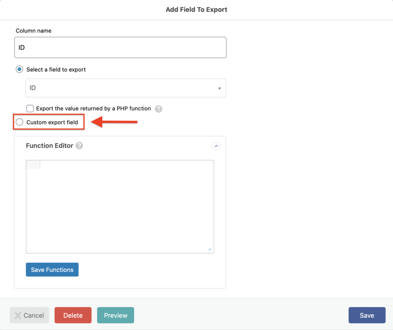393x330 pixels.
Task: Click the dropdown arrow in the field selector
Action: 220,88
